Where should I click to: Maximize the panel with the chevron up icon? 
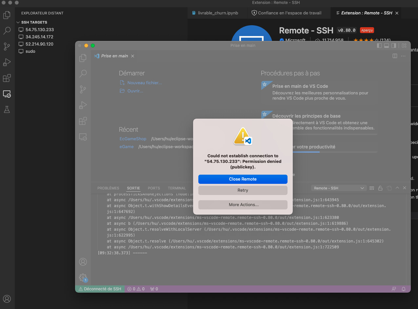(x=397, y=188)
